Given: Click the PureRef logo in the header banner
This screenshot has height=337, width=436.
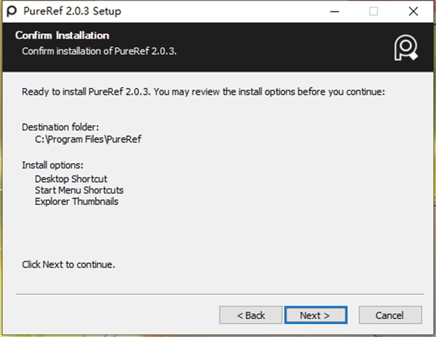Looking at the screenshot, I should [405, 47].
